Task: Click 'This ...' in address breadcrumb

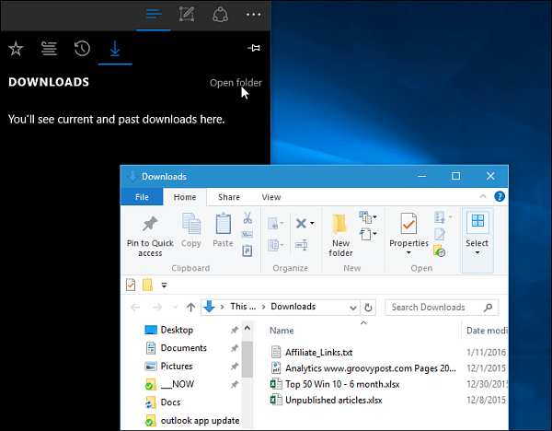Action: [x=243, y=307]
